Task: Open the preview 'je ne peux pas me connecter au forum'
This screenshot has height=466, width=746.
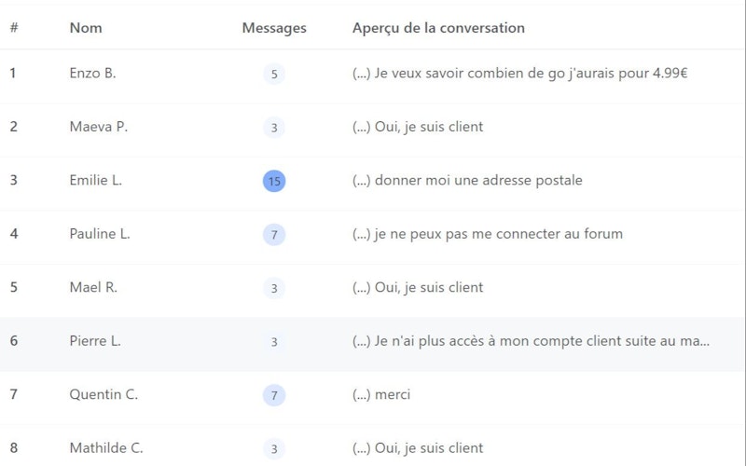Action: tap(487, 234)
